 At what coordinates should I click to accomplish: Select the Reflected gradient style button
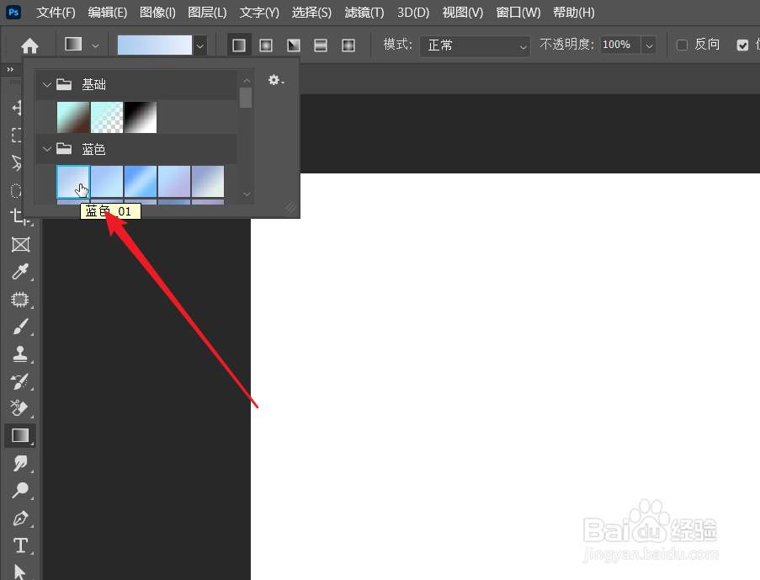(x=321, y=45)
